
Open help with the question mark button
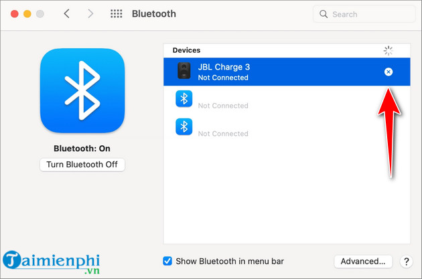(x=407, y=262)
